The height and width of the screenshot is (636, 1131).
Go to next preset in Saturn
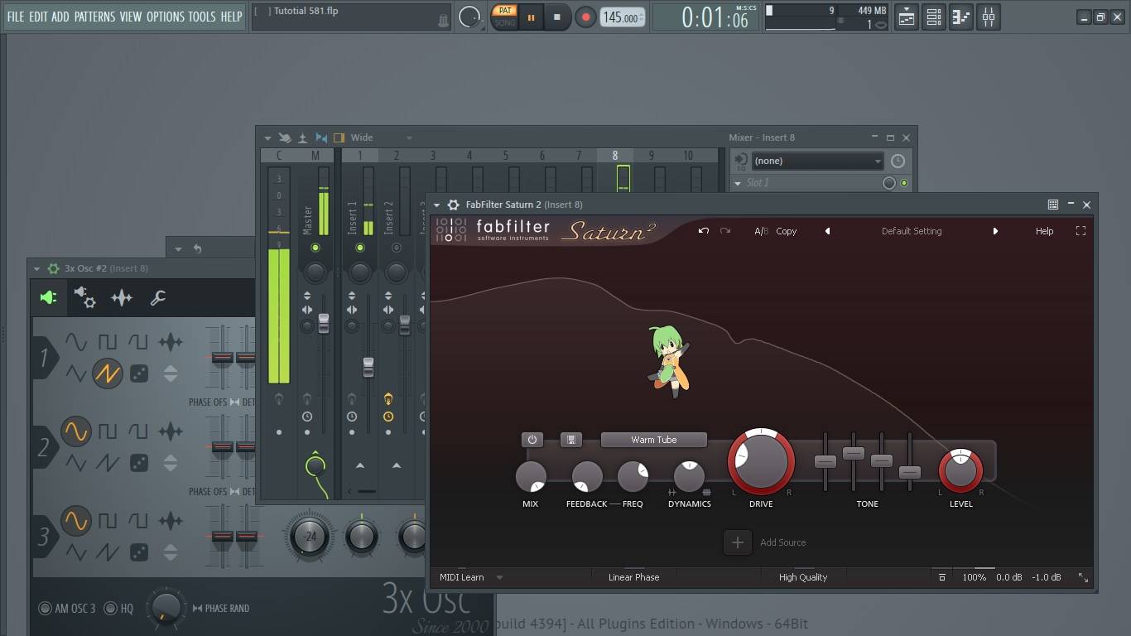click(995, 231)
